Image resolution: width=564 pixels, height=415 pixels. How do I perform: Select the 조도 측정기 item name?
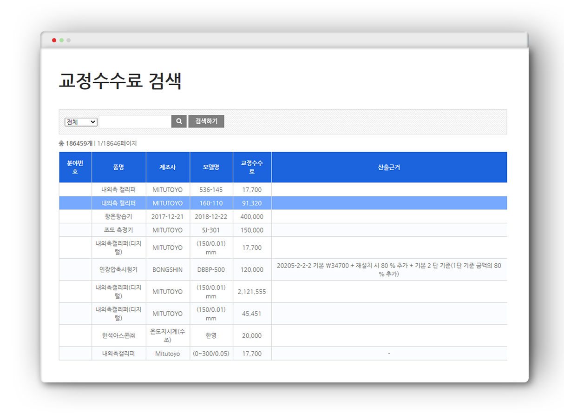point(118,230)
